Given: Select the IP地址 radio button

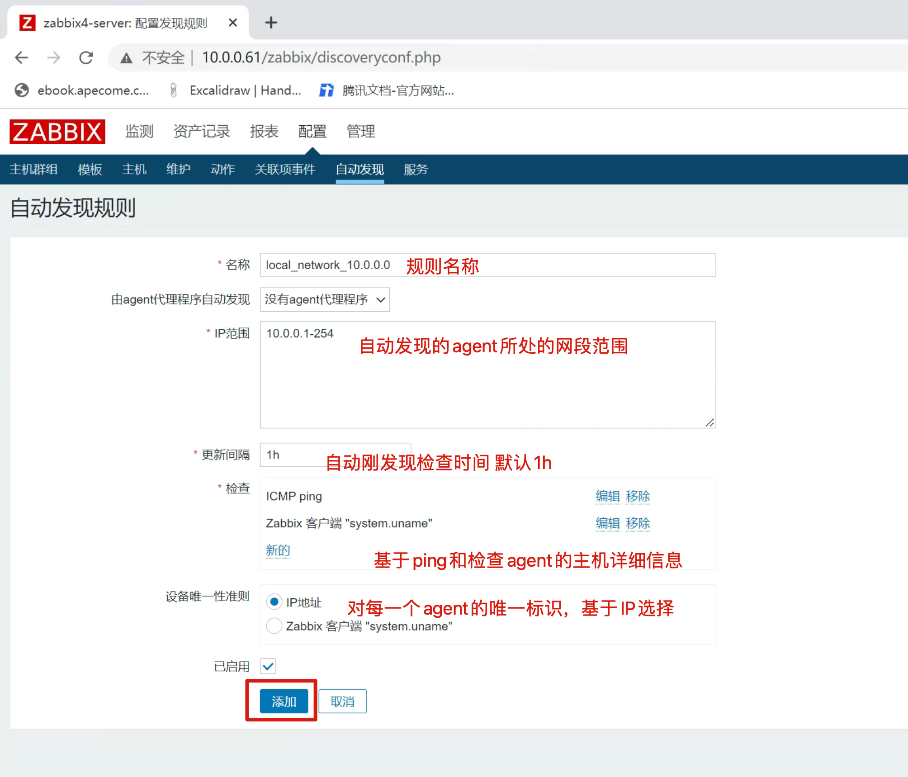Looking at the screenshot, I should tap(274, 602).
